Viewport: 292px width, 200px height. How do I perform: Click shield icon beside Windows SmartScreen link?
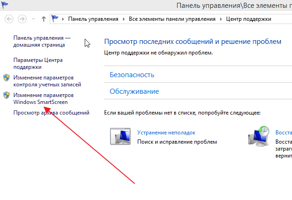pyautogui.click(x=6, y=95)
